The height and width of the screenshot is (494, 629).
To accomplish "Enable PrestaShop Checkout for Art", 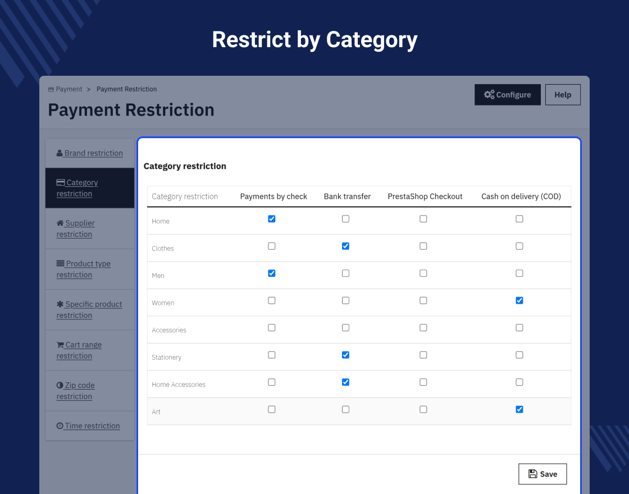I will (423, 410).
